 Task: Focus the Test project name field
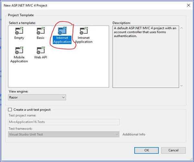[x=64, y=122]
